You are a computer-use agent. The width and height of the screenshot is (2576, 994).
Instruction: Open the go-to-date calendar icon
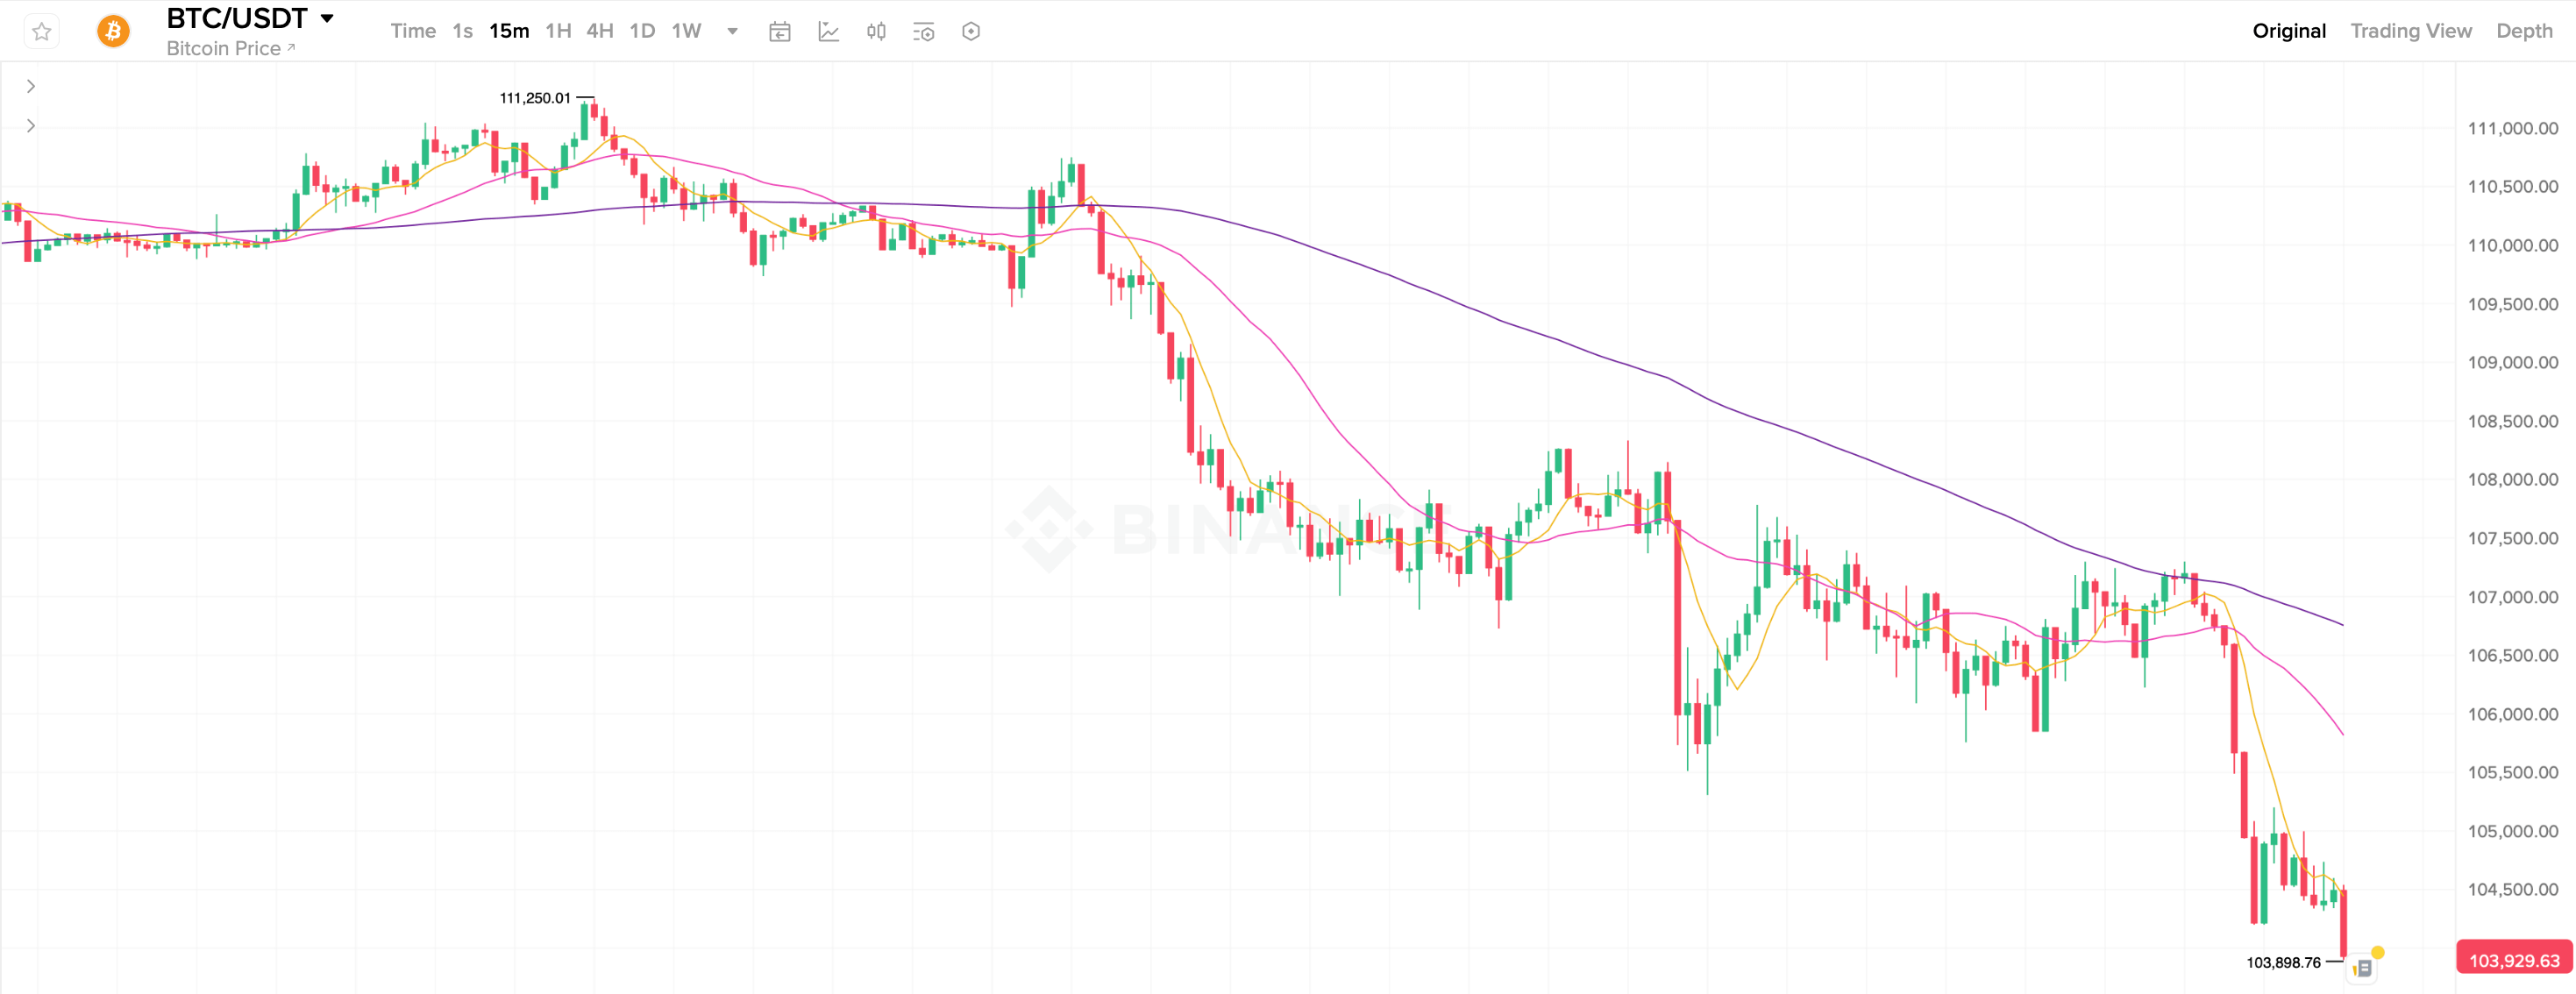(780, 32)
